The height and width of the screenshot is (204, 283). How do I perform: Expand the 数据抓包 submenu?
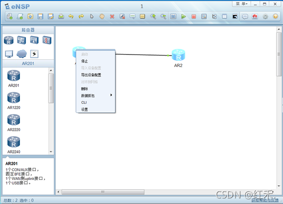[96, 95]
